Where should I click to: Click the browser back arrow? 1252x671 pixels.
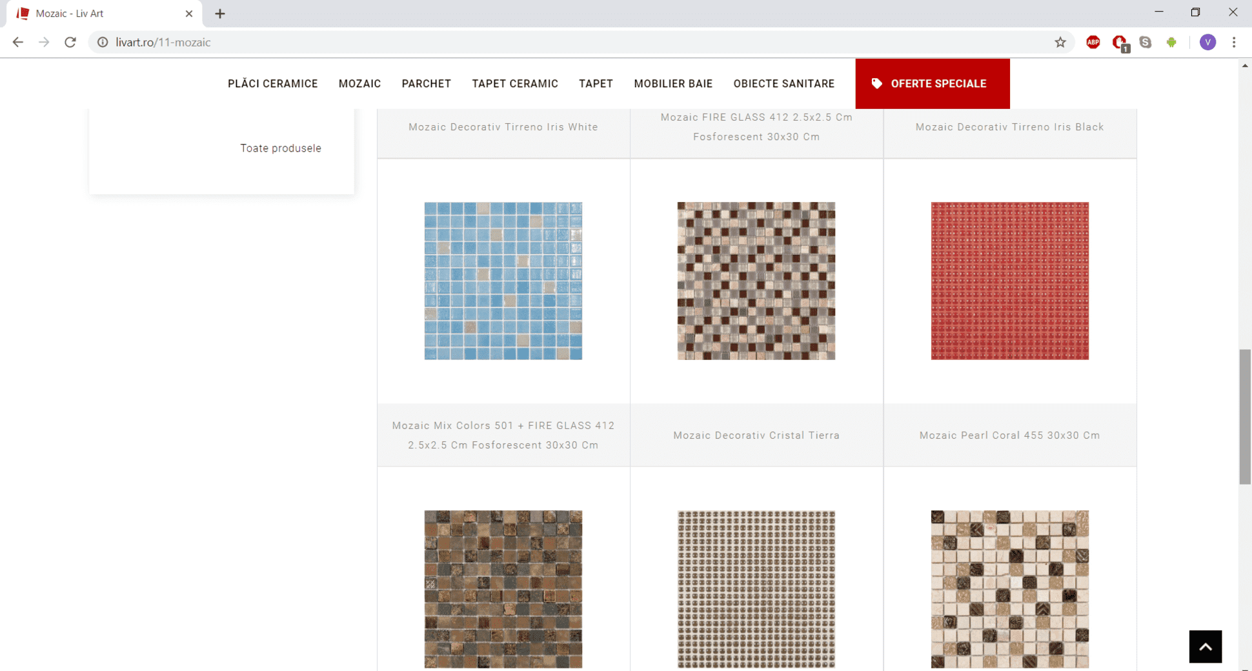pyautogui.click(x=17, y=43)
